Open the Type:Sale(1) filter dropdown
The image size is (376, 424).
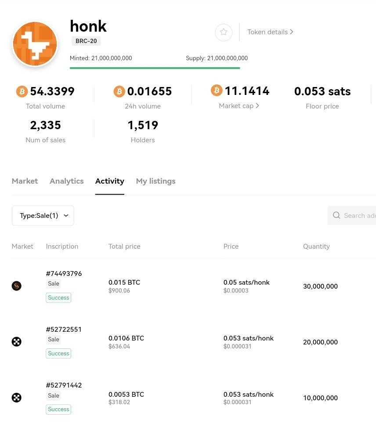coord(43,216)
